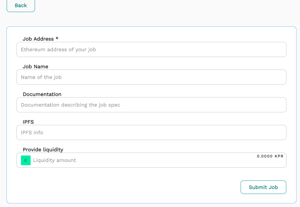Image resolution: width=300 pixels, height=207 pixels.
Task: Click the Job Name label
Action: tap(35, 67)
